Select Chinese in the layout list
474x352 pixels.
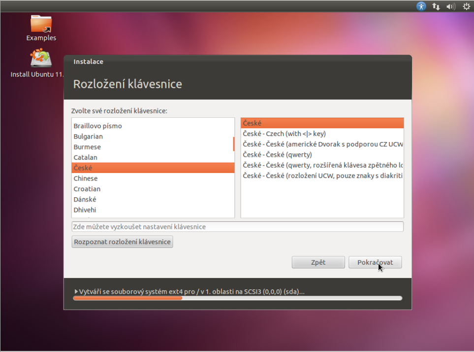[x=153, y=178]
